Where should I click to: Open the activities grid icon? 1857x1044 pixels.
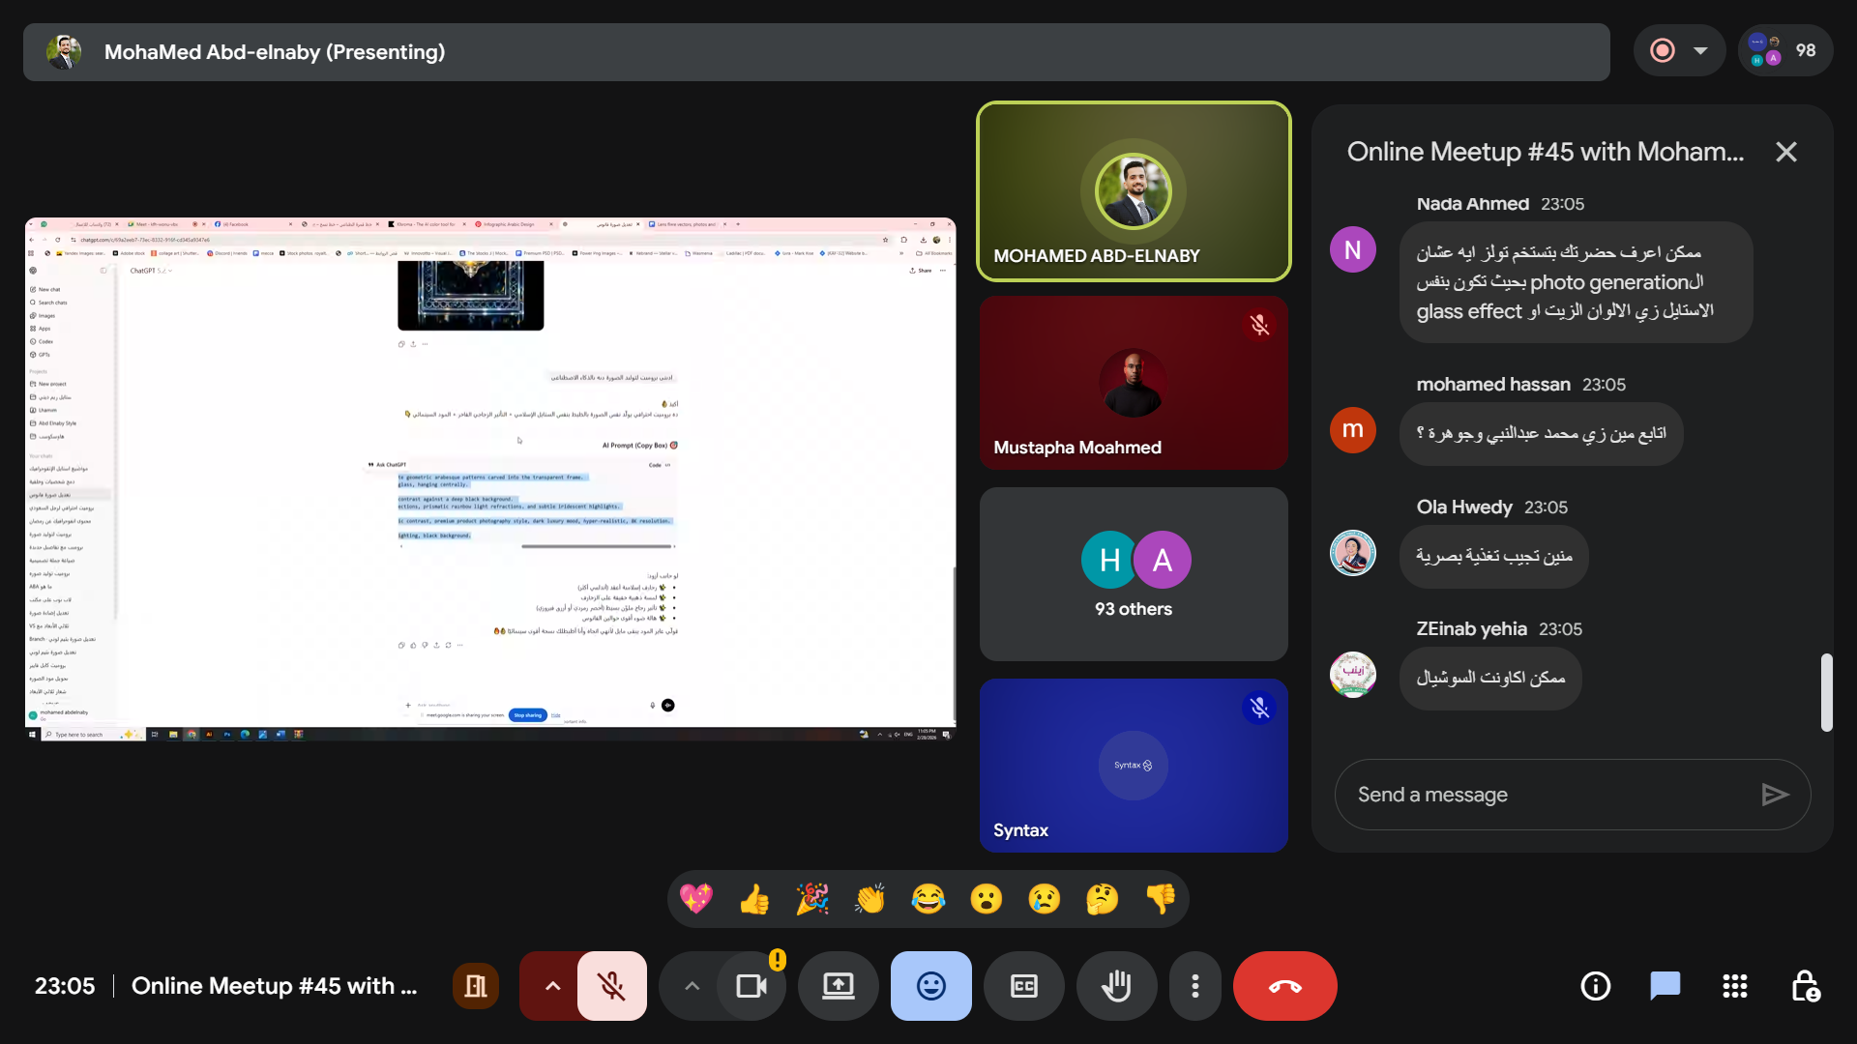pyautogui.click(x=1734, y=986)
